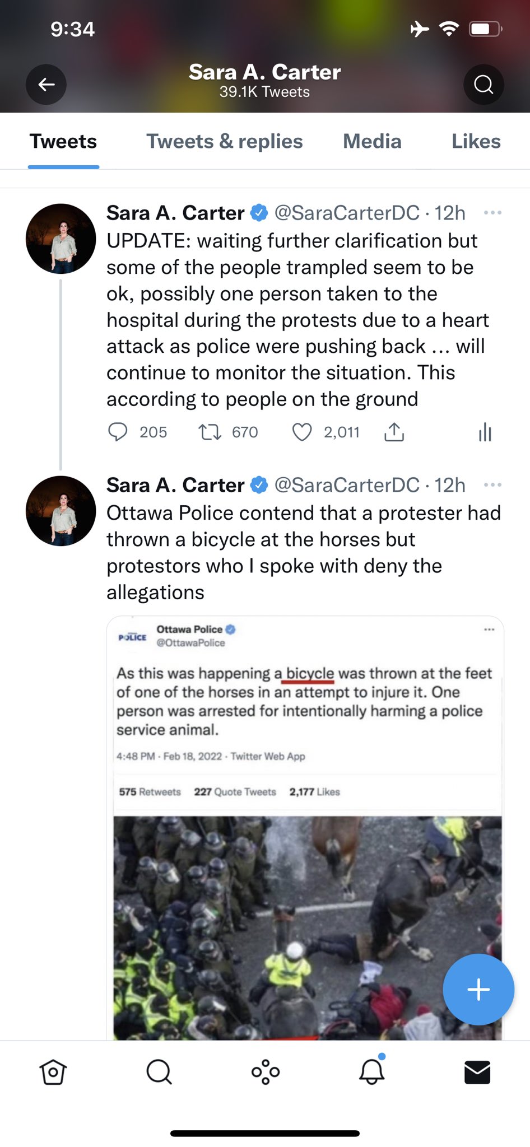530x1147 pixels.
Task: Reply to the UPDATE tweet
Action: click(x=118, y=432)
